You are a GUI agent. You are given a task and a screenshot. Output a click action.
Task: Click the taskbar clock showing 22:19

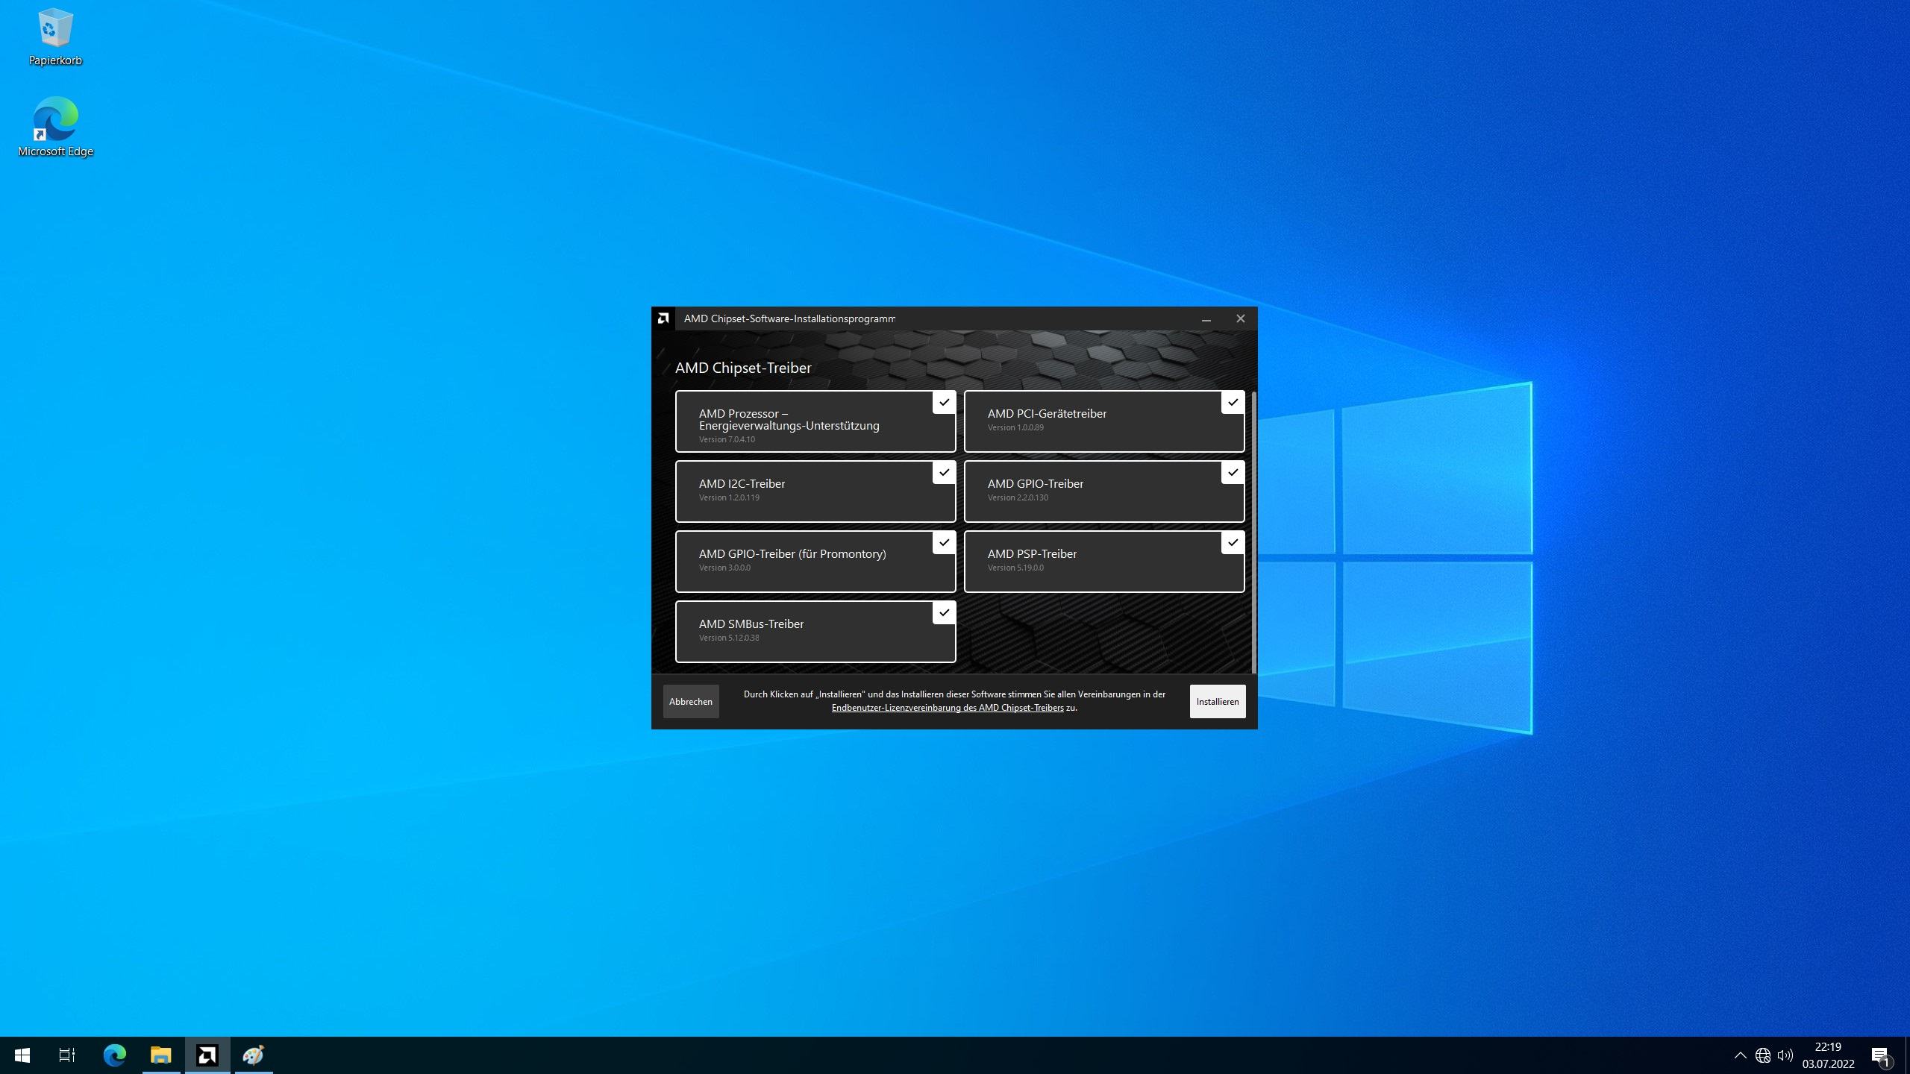[x=1828, y=1055]
